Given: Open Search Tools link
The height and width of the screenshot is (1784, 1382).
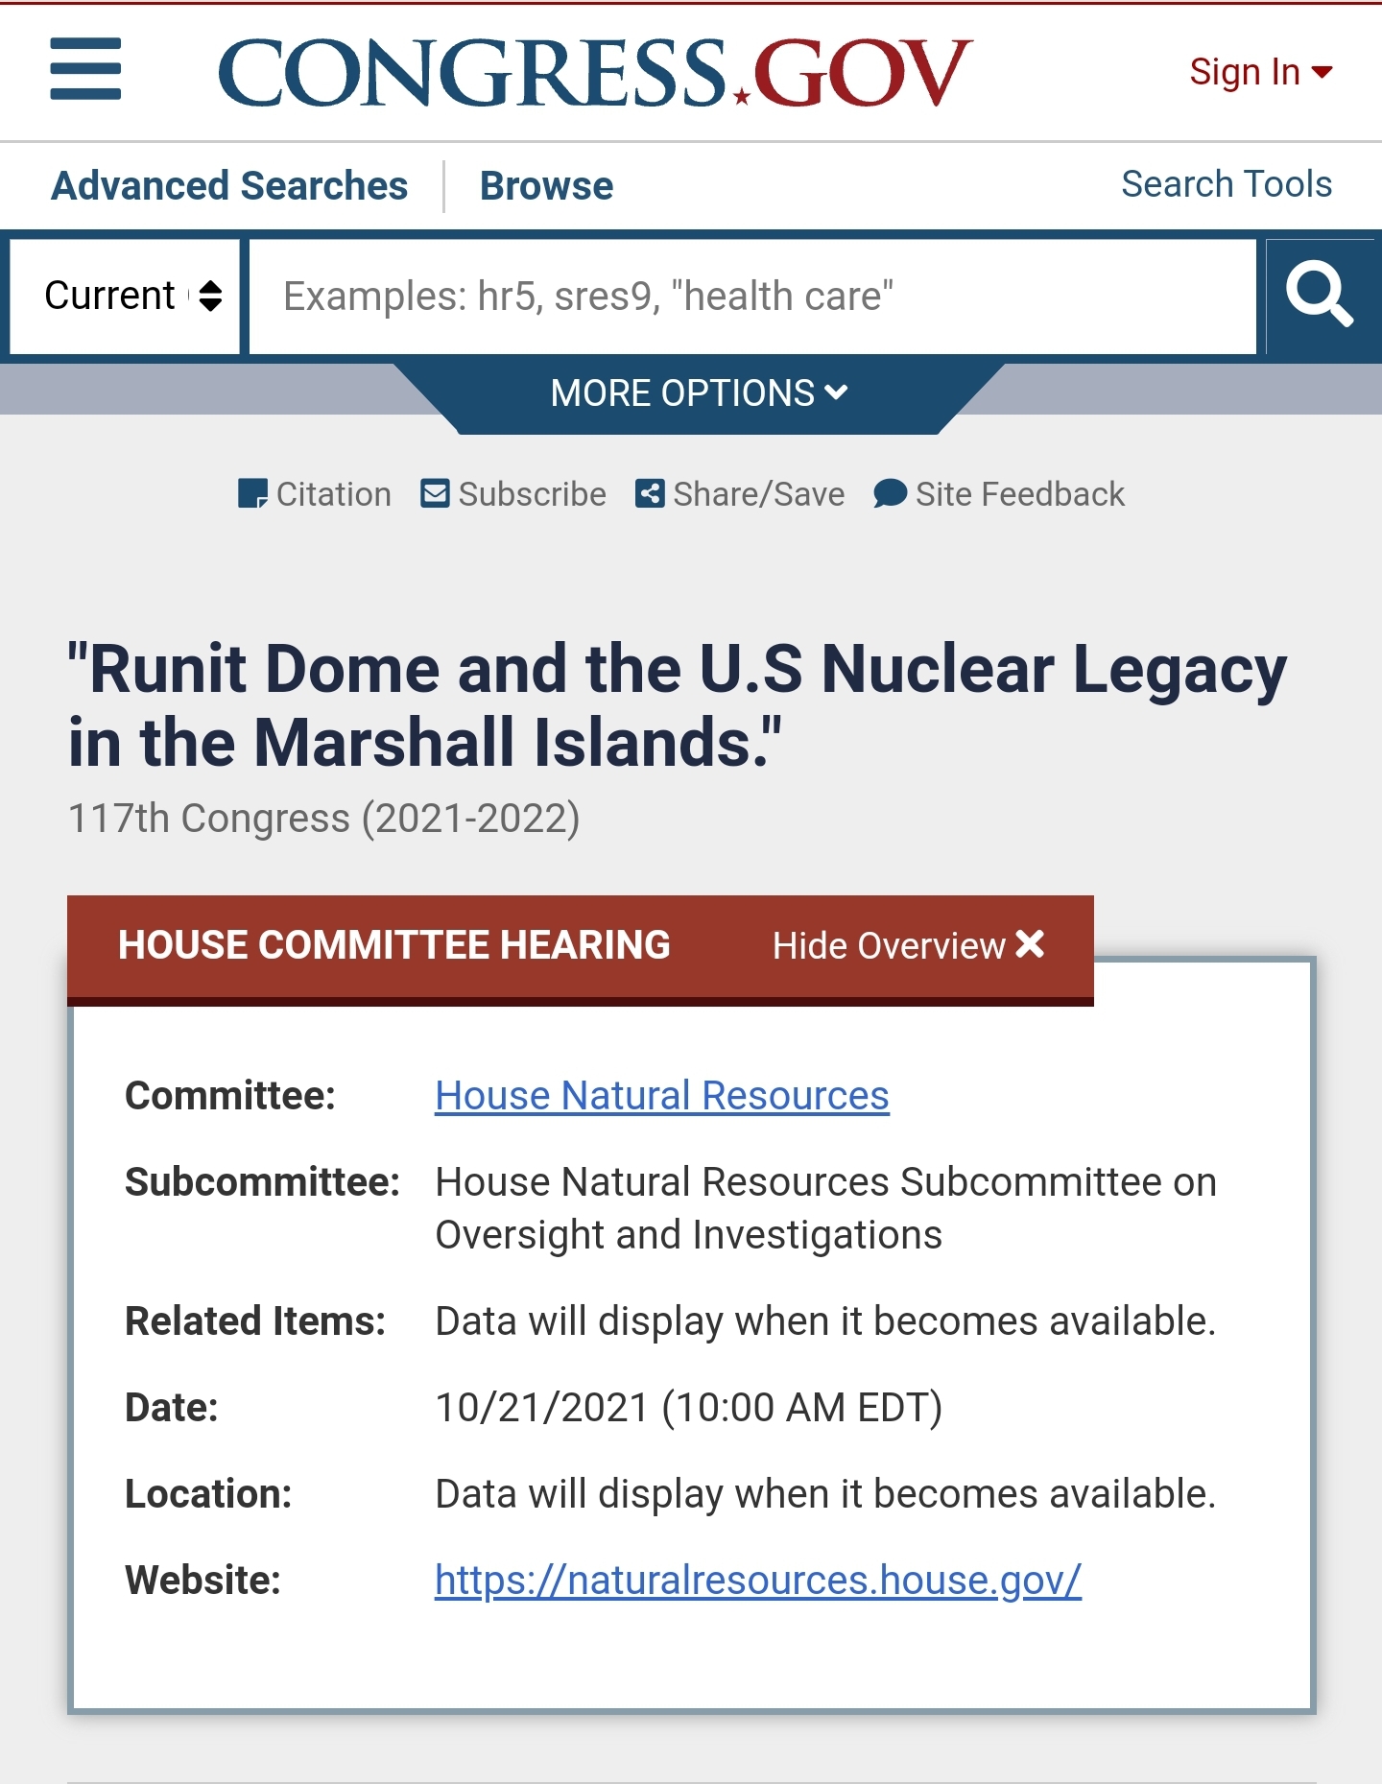Looking at the screenshot, I should pos(1226,183).
